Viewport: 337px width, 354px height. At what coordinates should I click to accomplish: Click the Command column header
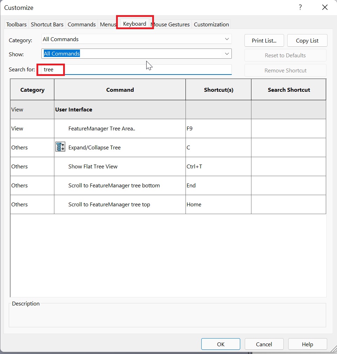point(120,90)
